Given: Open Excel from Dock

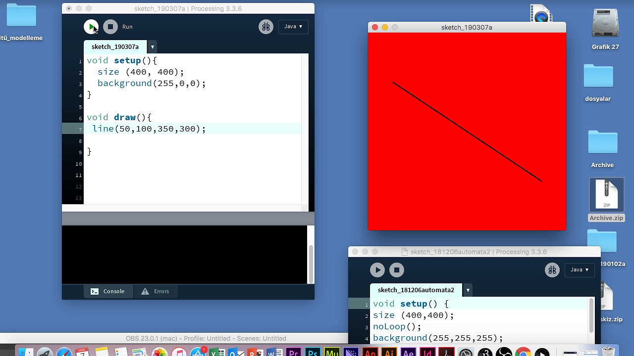Looking at the screenshot, I should click(x=217, y=352).
